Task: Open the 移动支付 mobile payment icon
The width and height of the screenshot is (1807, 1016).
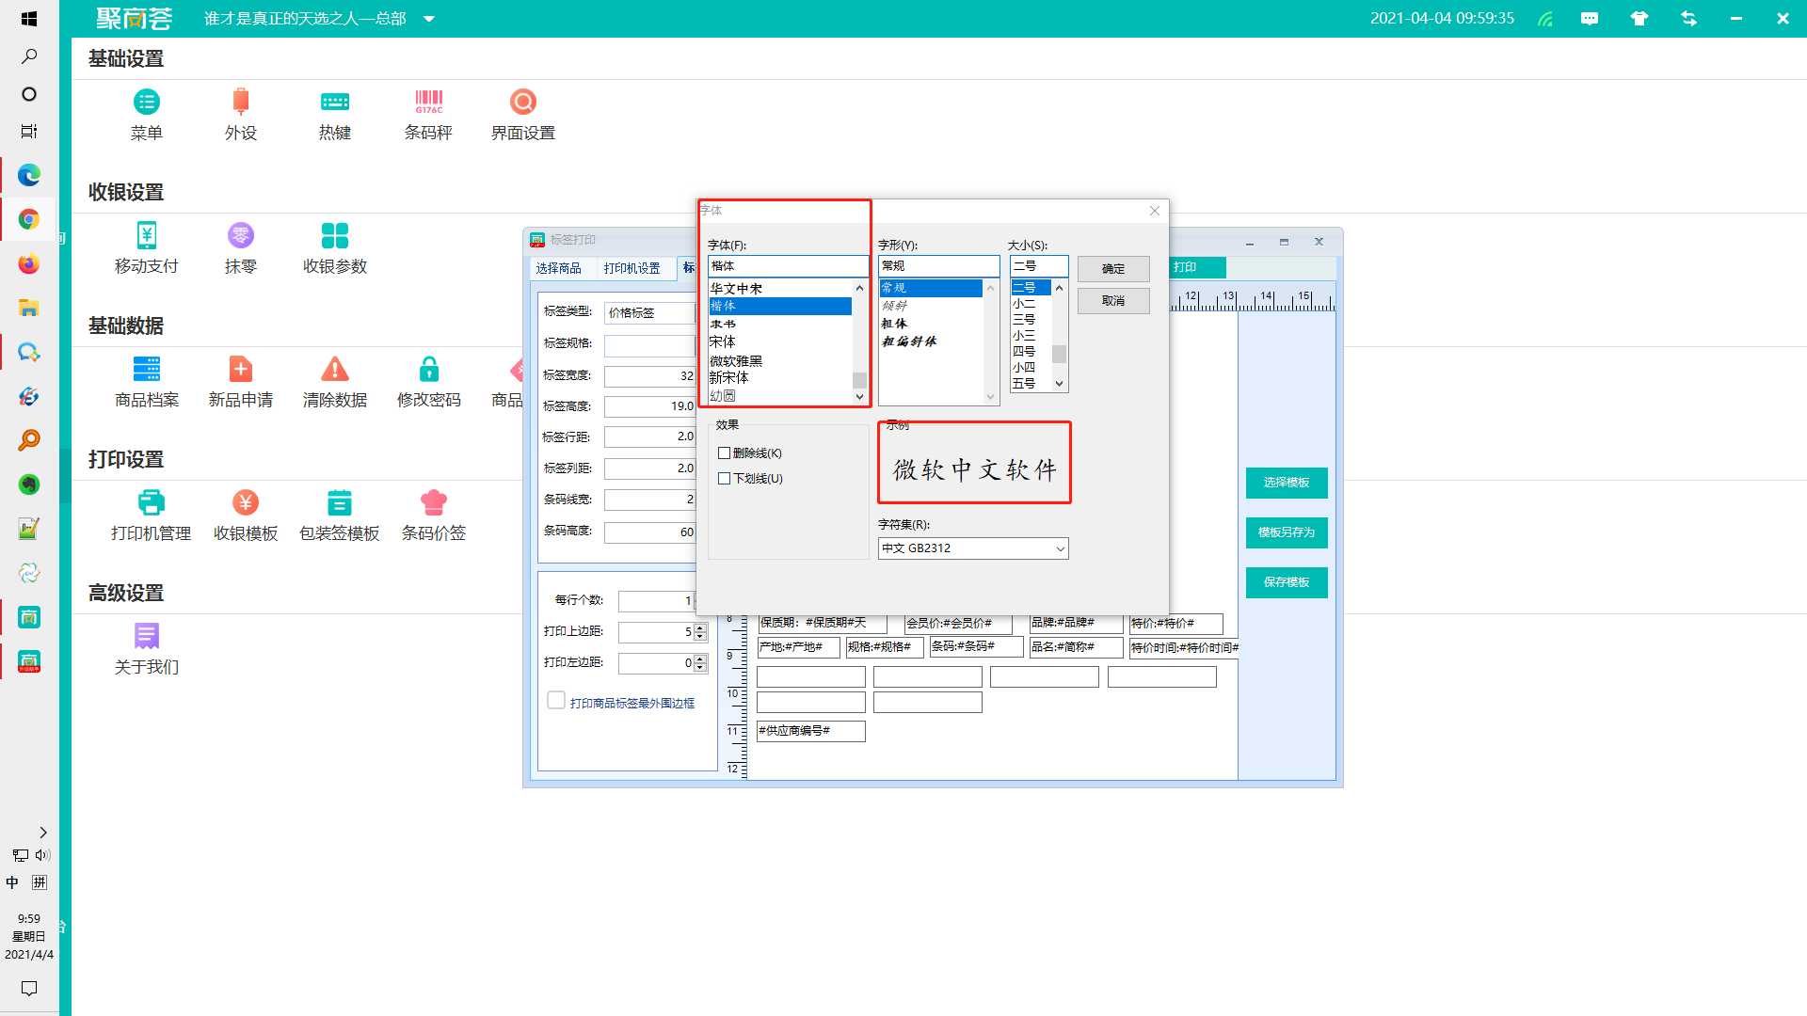Action: [x=146, y=236]
